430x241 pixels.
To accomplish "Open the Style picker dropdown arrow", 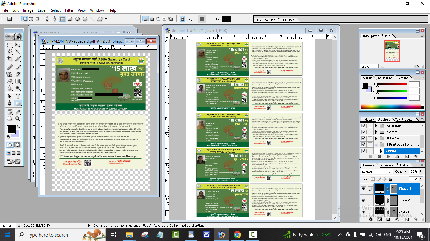I will 207,19.
